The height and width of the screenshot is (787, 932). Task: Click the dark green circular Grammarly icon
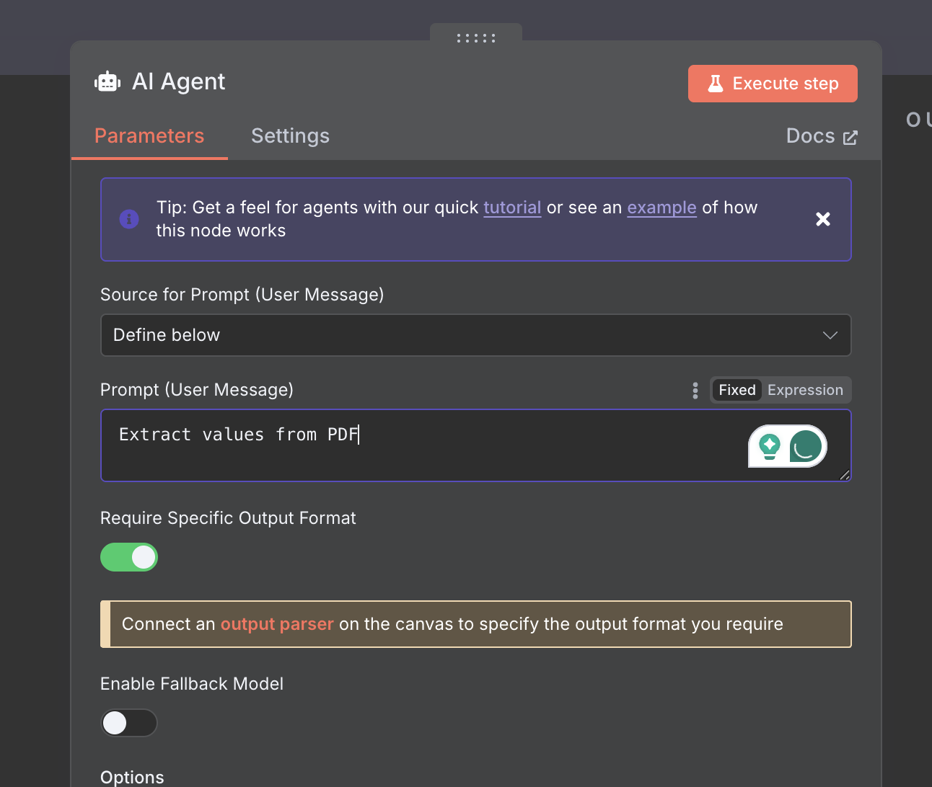[x=806, y=446]
